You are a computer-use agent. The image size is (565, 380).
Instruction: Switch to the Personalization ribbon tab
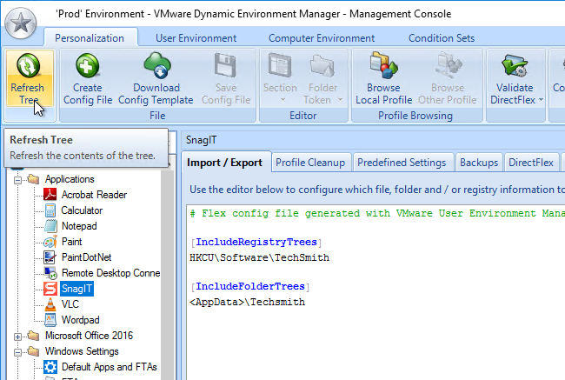pos(90,38)
